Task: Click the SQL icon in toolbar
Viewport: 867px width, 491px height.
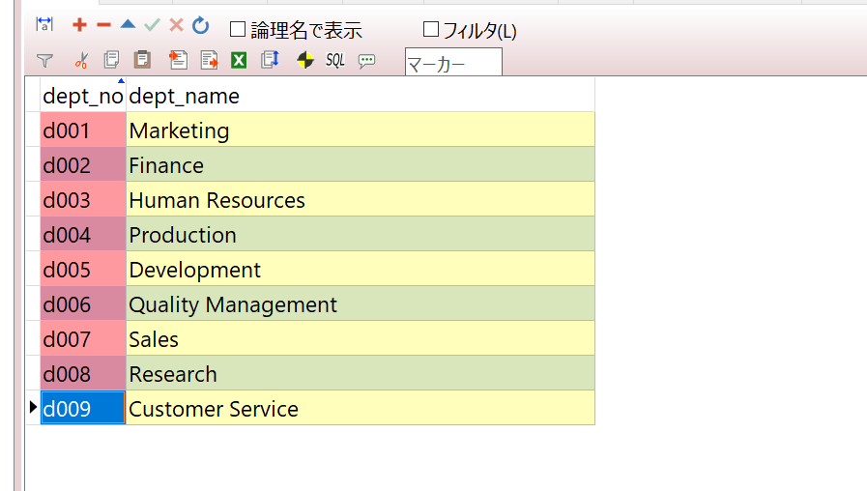Action: click(335, 60)
